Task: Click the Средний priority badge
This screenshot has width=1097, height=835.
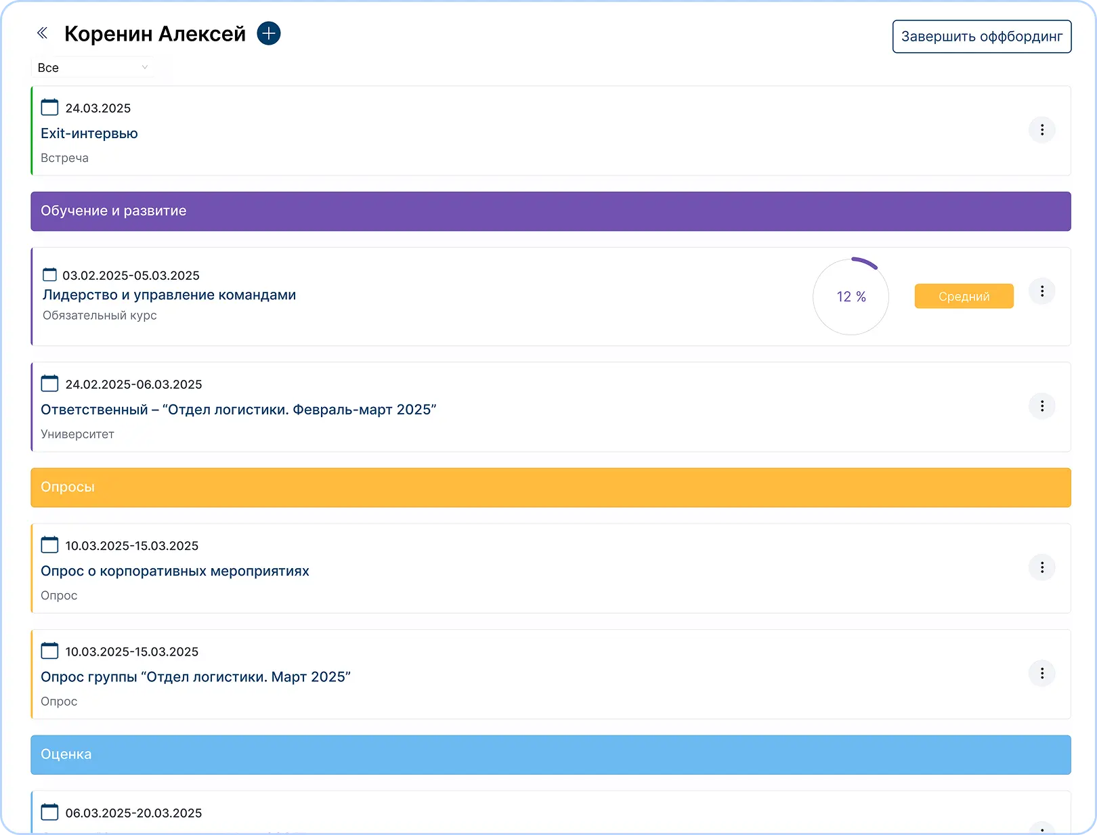Action: [x=964, y=297]
